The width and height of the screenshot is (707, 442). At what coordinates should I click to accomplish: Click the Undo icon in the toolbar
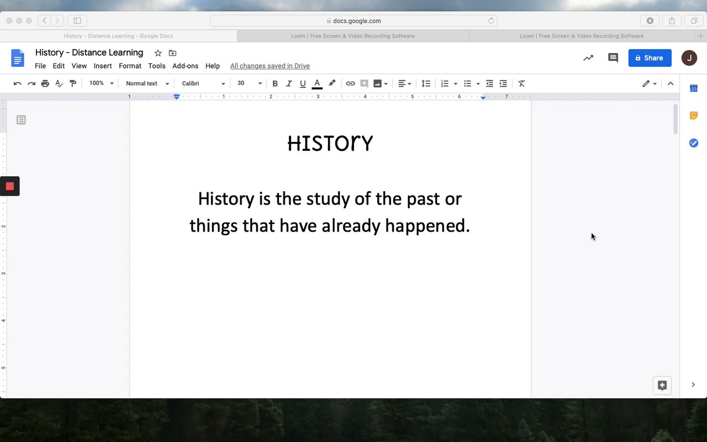coord(18,83)
